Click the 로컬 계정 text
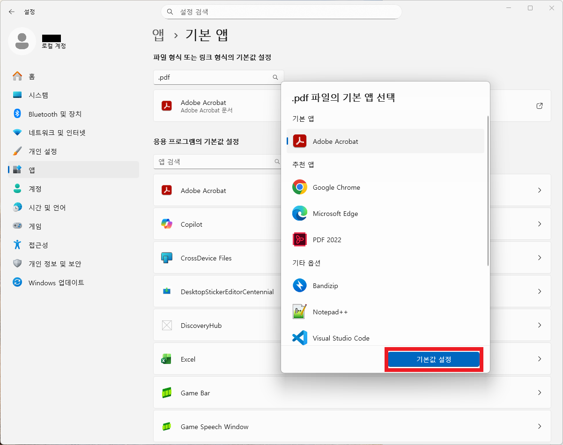563x445 pixels. [54, 46]
